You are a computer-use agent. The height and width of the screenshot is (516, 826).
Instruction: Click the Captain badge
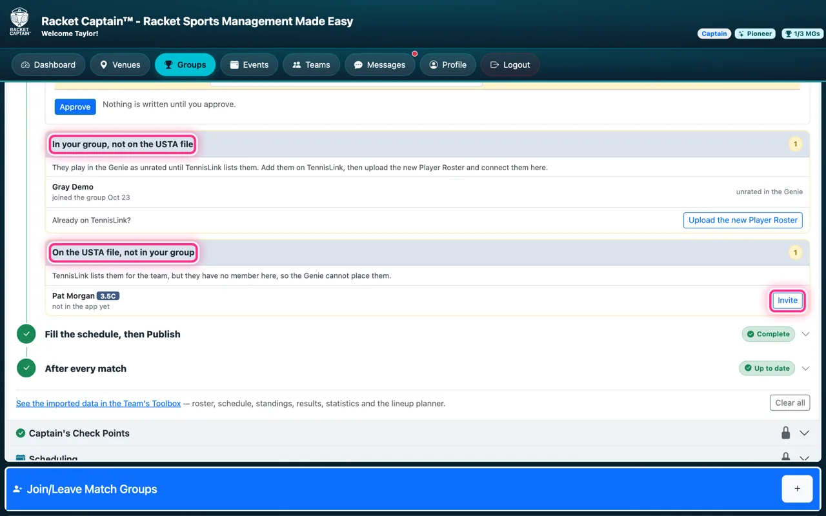click(x=714, y=34)
